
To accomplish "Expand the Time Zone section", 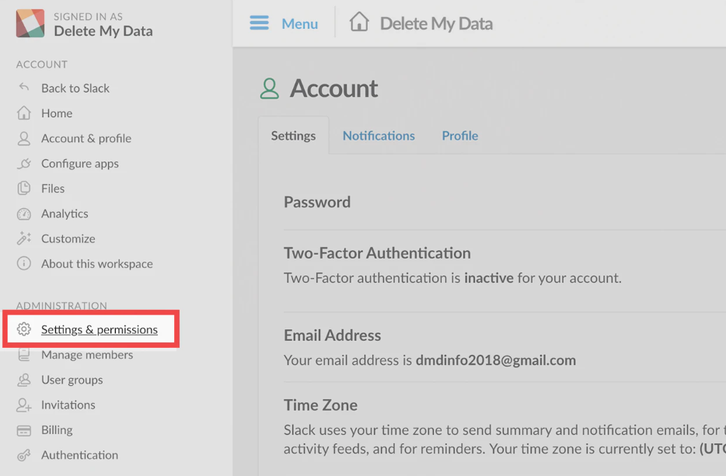I will (320, 405).
